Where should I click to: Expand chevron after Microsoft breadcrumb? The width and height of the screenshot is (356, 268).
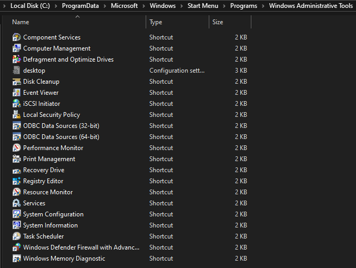(x=144, y=6)
